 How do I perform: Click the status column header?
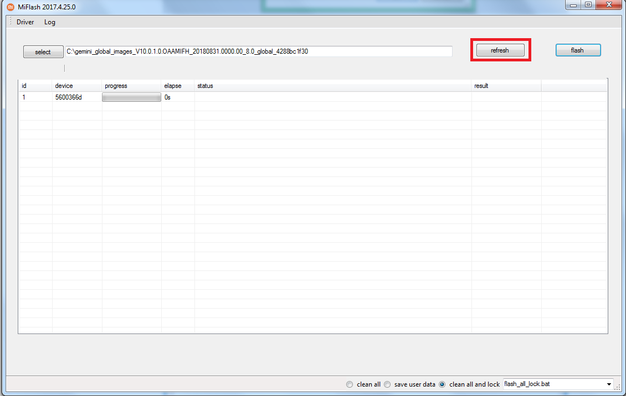click(332, 86)
